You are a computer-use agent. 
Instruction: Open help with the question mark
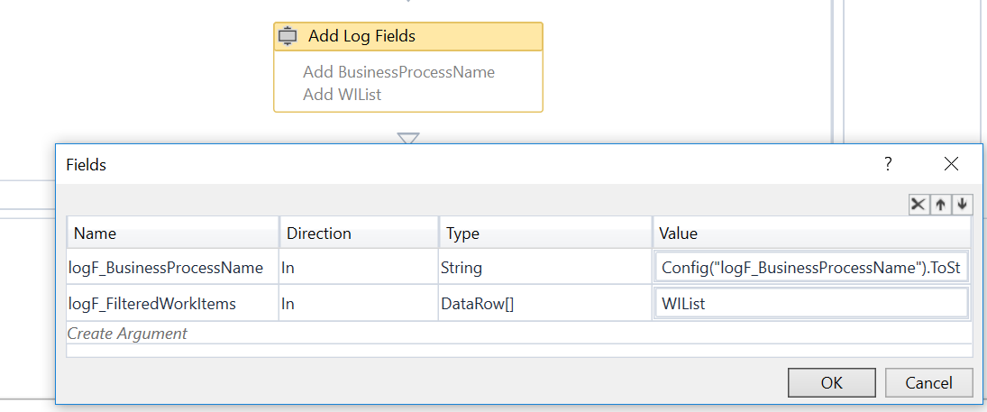[887, 164]
